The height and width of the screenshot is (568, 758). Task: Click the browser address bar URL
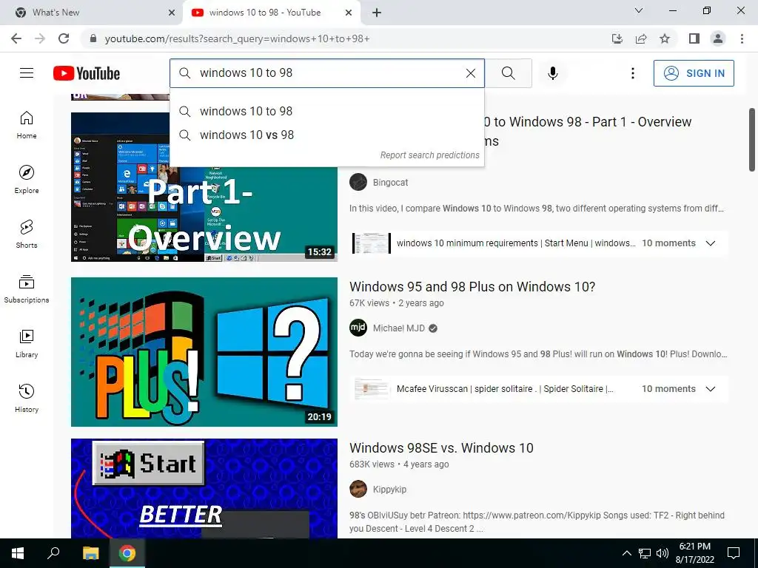coord(237,38)
